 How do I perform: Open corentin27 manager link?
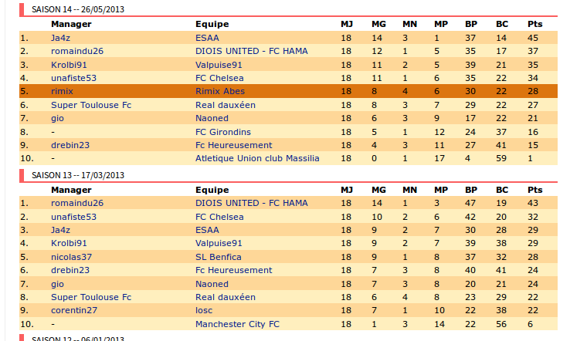pyautogui.click(x=74, y=310)
